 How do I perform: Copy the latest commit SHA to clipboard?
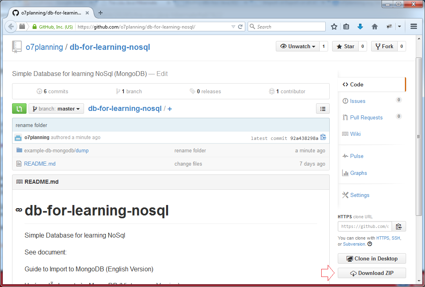[x=323, y=137]
